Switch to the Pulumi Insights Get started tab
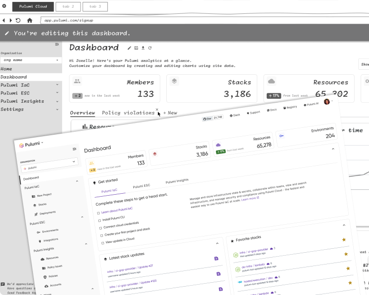The image size is (369, 295). pos(177,181)
